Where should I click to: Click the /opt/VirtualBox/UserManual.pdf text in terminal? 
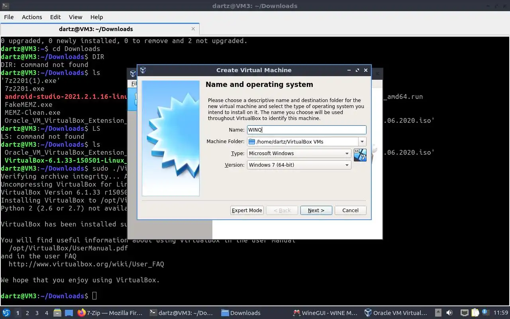click(x=69, y=248)
